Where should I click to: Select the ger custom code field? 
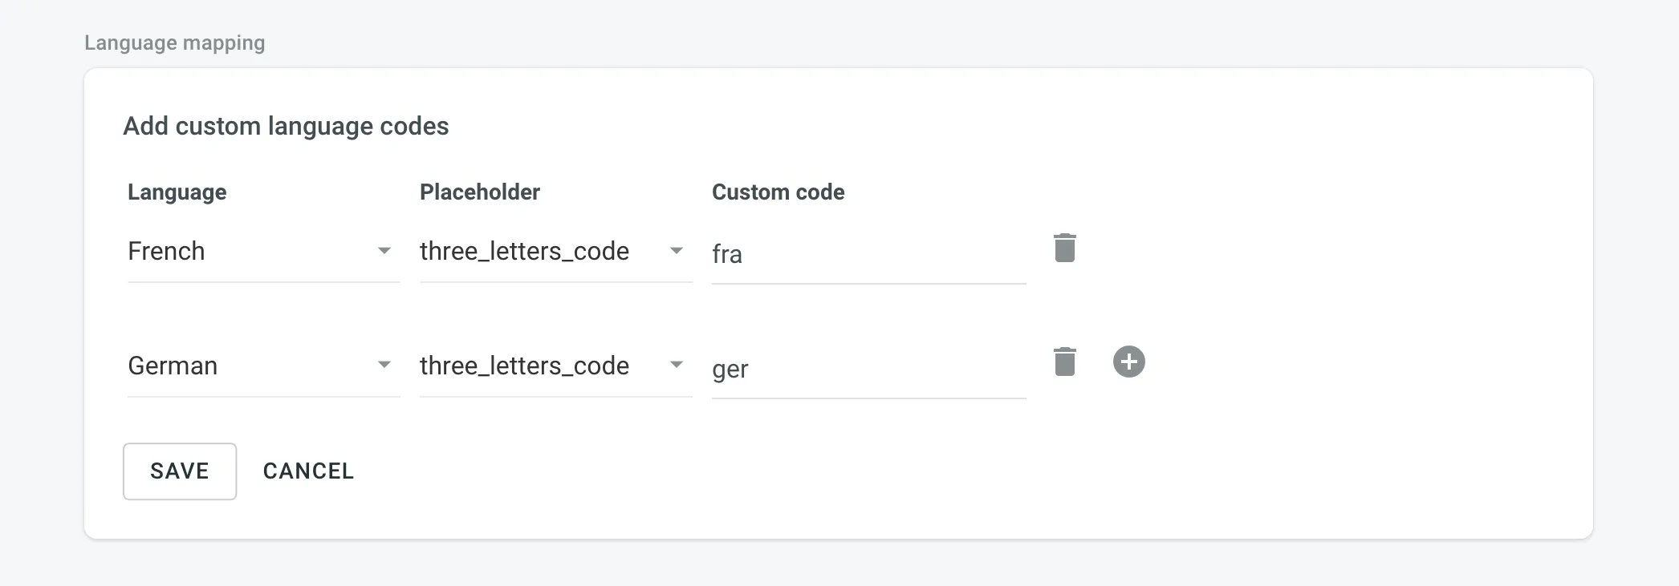(x=867, y=370)
